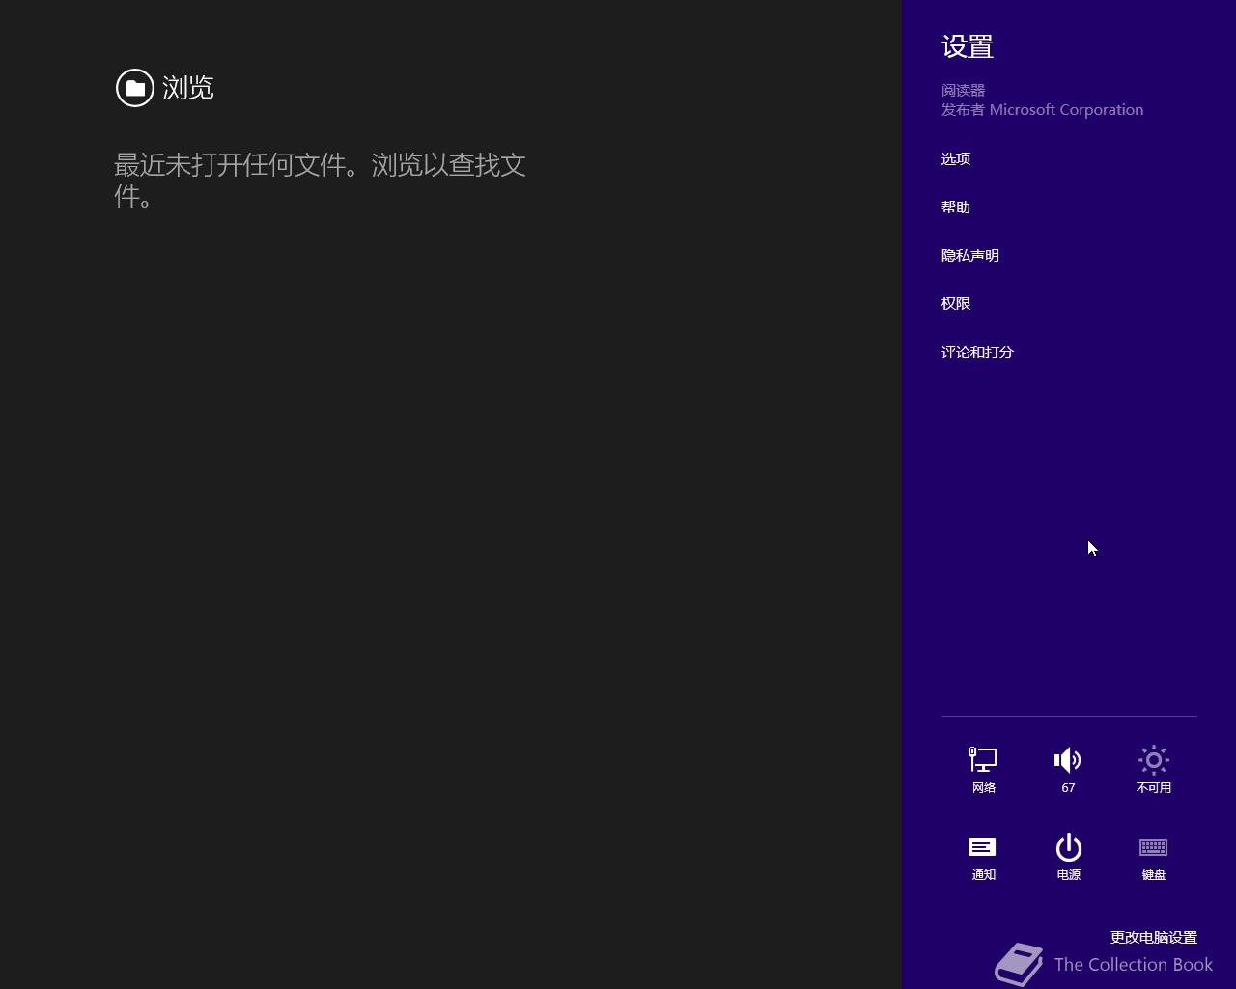
Task: Click the unavailable brightness sun icon
Action: click(1153, 760)
